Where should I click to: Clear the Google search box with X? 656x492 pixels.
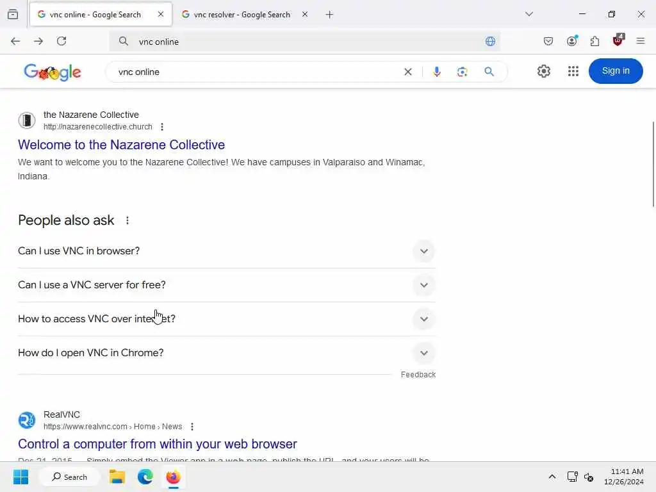[x=408, y=72]
